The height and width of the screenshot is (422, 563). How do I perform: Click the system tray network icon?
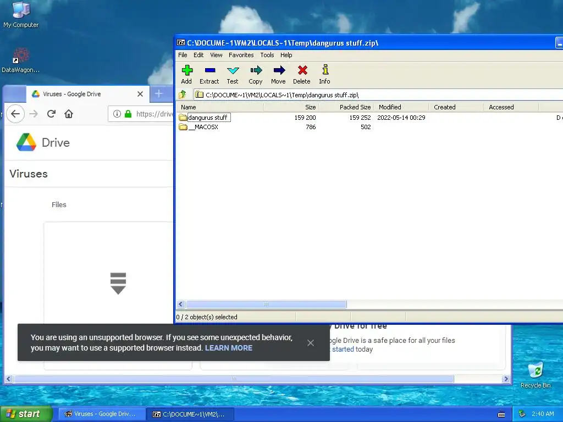pos(522,414)
